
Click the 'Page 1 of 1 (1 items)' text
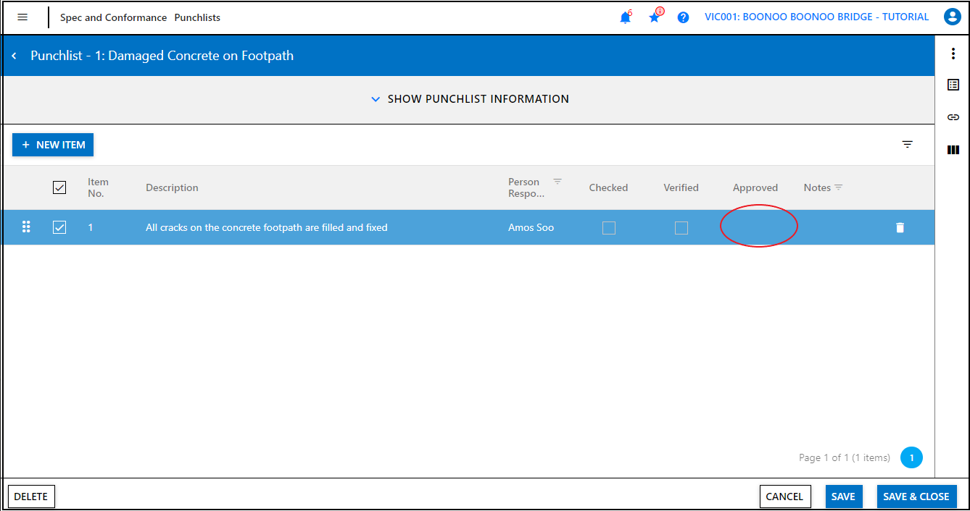click(x=845, y=457)
